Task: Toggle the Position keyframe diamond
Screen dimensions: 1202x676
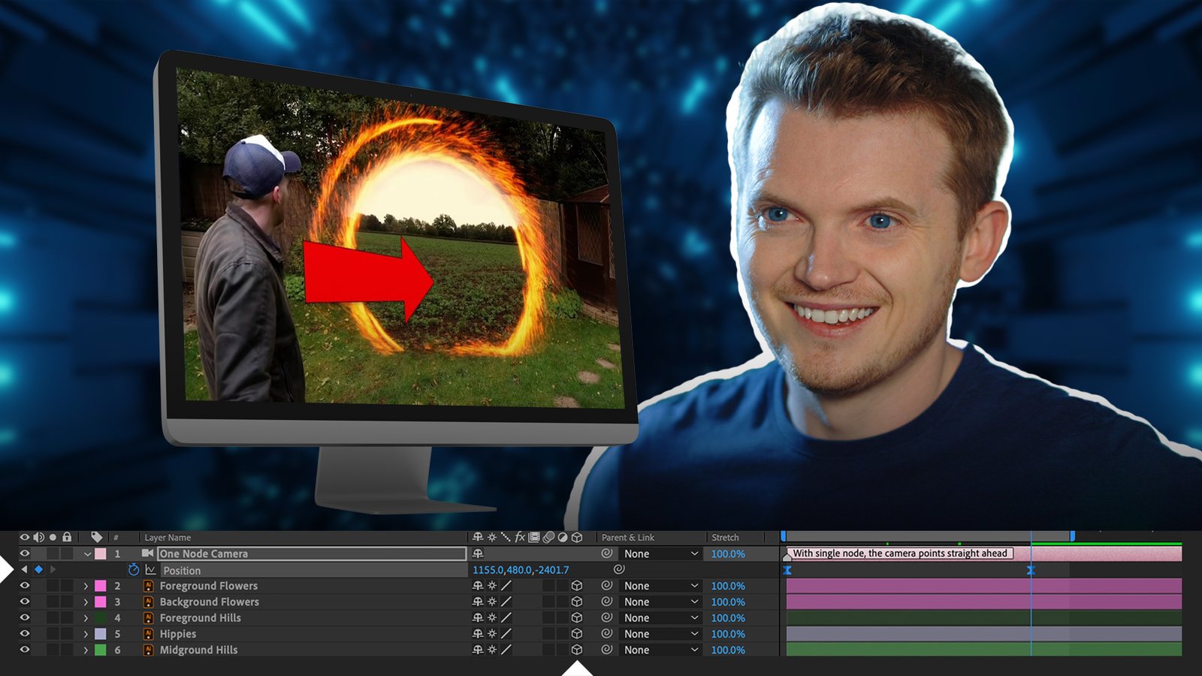Action: 38,570
